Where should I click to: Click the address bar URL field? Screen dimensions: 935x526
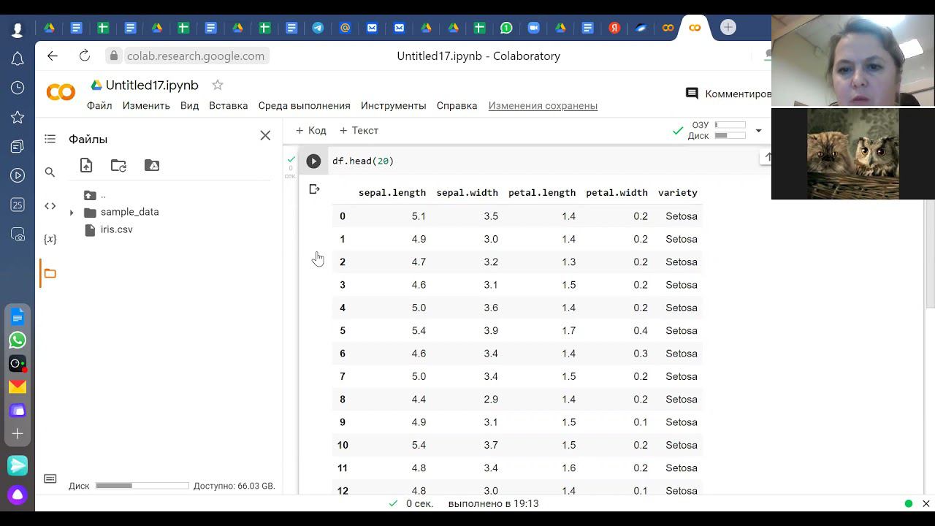coord(195,56)
